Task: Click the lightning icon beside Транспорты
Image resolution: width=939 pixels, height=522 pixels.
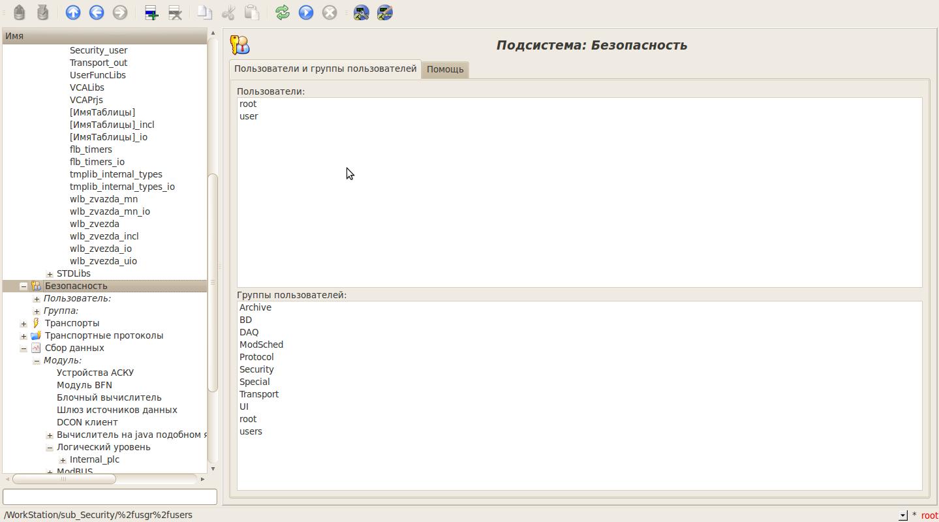Action: pos(36,323)
